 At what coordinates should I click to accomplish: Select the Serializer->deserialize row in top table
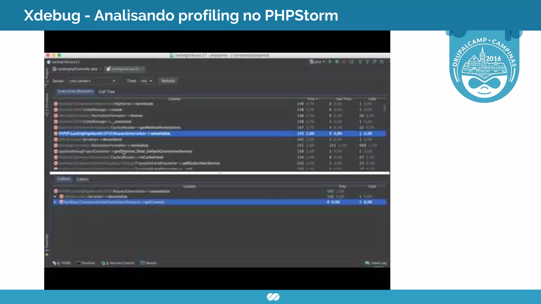(x=219, y=139)
